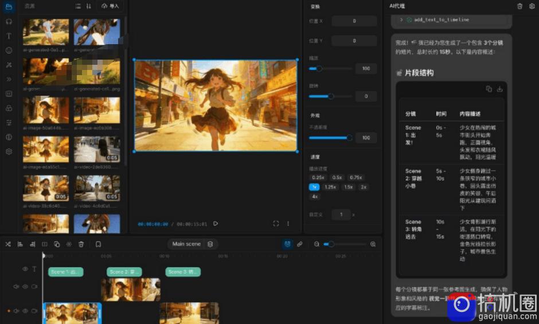This screenshot has height=324, width=539.
Task: Click trim-right icon in timeline toolbar
Action: 33,244
